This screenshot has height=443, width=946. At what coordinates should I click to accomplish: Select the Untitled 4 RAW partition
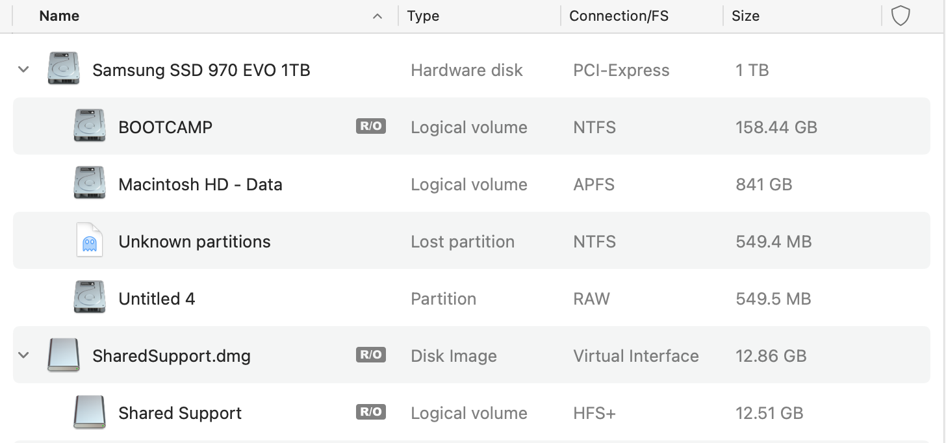pyautogui.click(x=157, y=299)
